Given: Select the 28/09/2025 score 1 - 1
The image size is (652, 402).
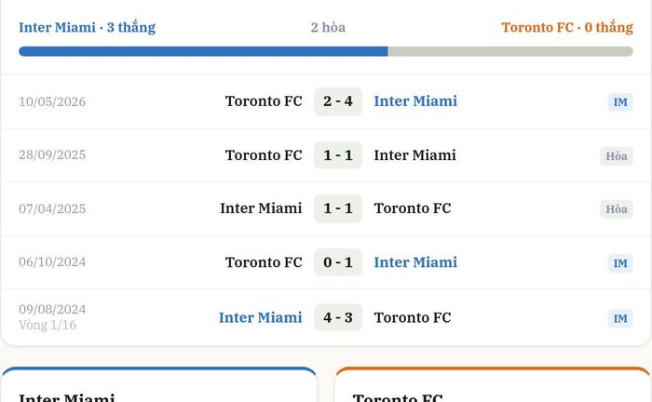Looking at the screenshot, I should [338, 155].
